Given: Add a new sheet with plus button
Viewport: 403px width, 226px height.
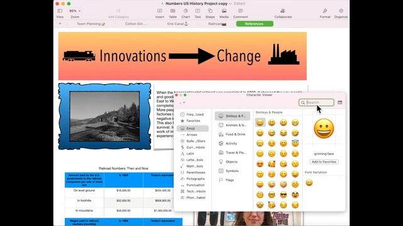Looking at the screenshot, I should 60,24.
